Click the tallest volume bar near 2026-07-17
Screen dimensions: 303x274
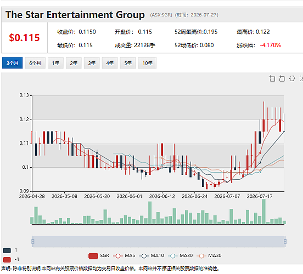pyautogui.click(x=264, y=212)
